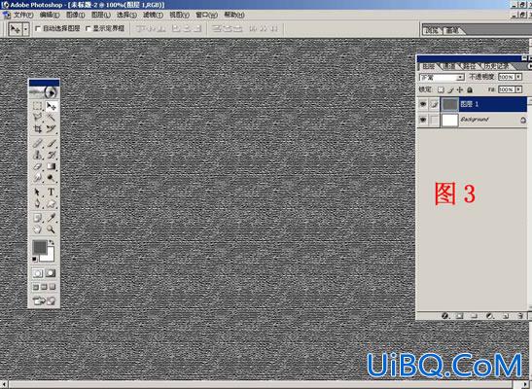Viewport: 532px width, 389px height.
Task: Open the 图层(L) menu
Action: coord(101,15)
